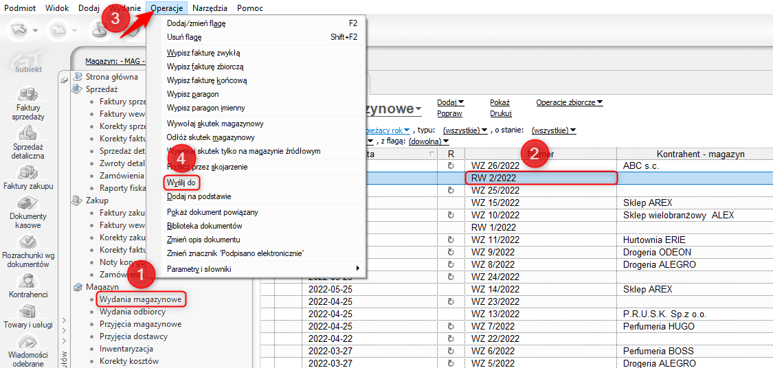Screen dimensions: 773x368
Task: Select the Magazyn group in the tree
Action: pos(102,287)
